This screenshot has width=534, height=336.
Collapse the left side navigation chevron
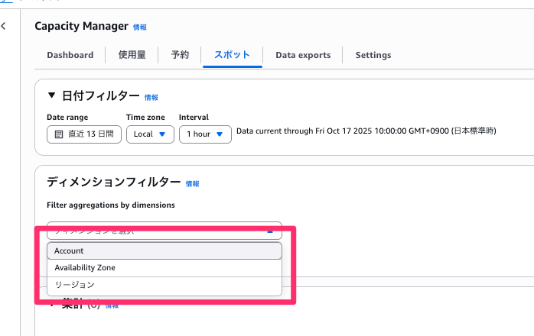[x=4, y=27]
